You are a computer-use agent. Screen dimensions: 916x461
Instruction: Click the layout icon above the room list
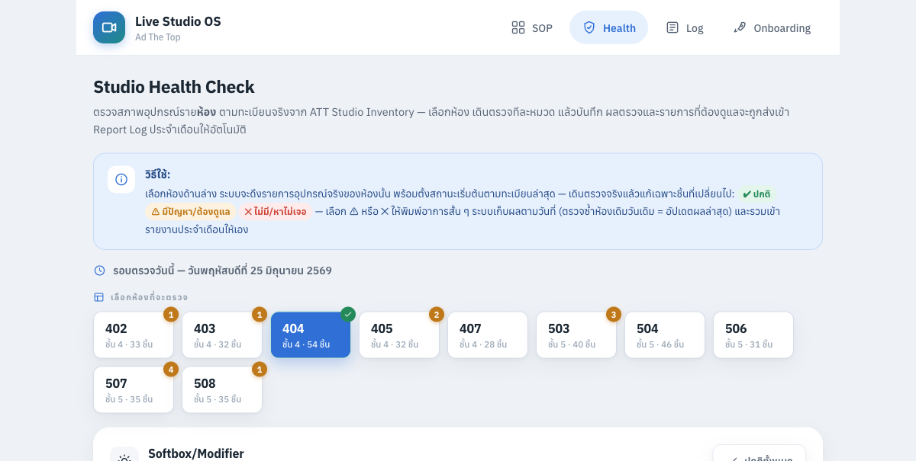tap(98, 297)
